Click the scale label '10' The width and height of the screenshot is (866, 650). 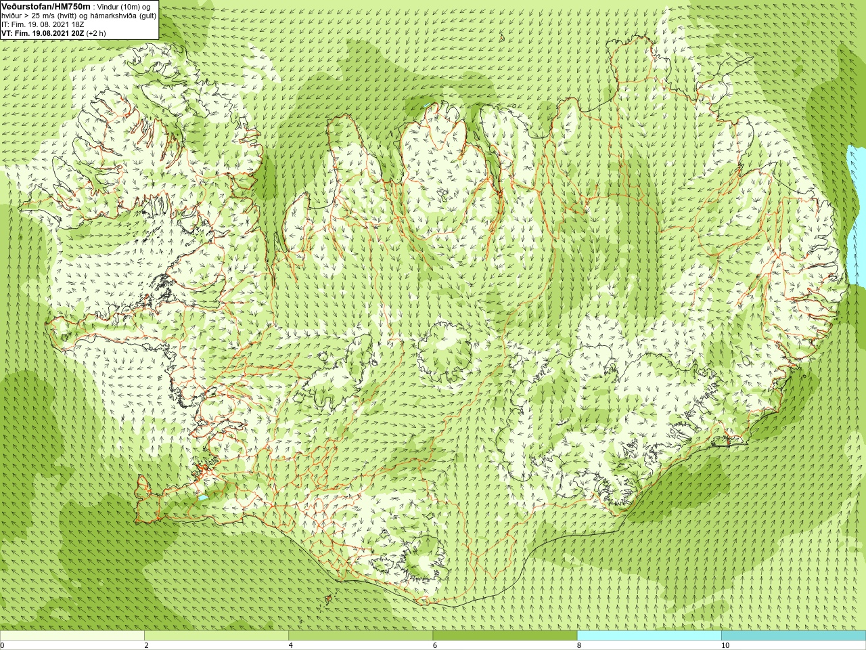(x=725, y=645)
